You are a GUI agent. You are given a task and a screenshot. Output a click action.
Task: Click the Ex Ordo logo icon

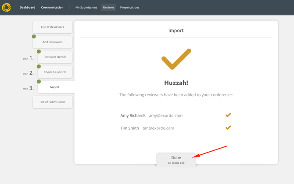(7, 7)
